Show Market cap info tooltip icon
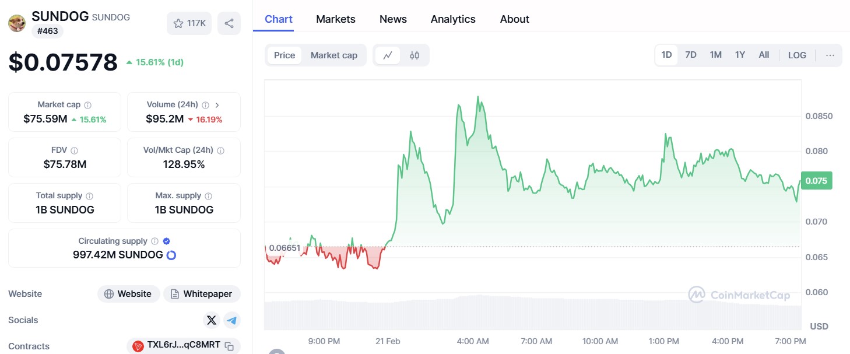 (x=88, y=105)
